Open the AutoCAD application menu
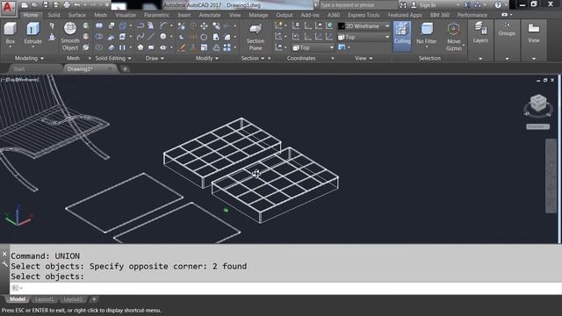 click(x=8, y=8)
